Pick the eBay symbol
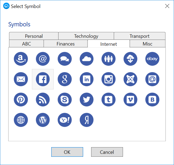 pos(152,59)
